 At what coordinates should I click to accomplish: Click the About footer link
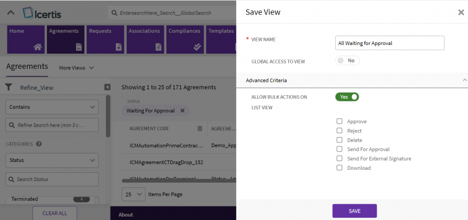(x=126, y=215)
